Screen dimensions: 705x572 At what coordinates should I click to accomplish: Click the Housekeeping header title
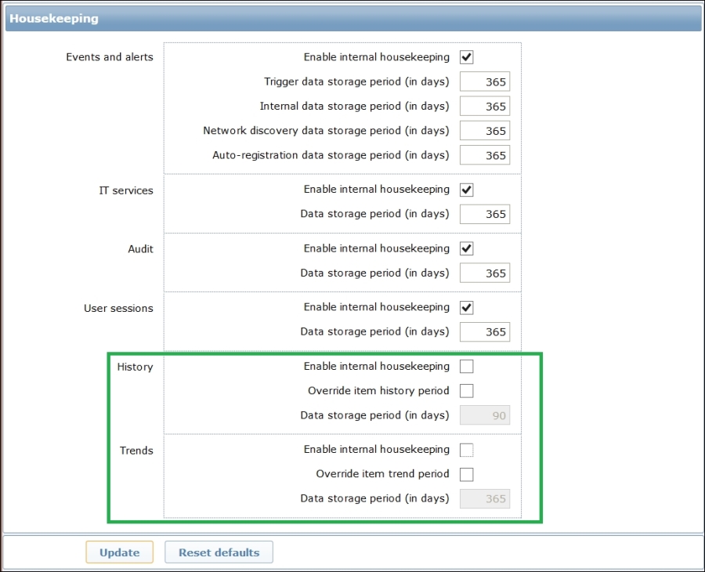coord(54,18)
